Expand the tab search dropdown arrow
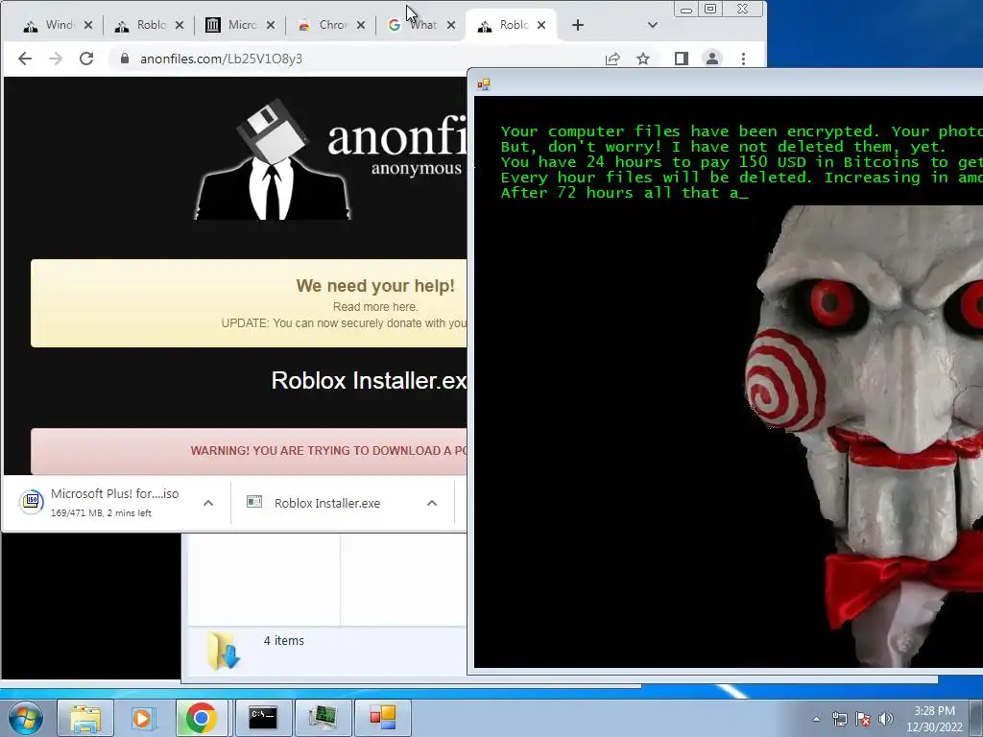Screen dimensions: 983x737 pos(653,25)
